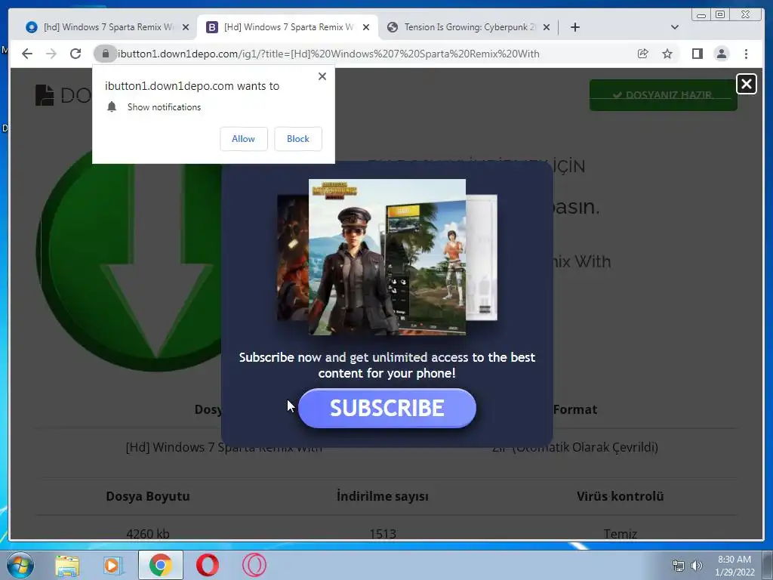
Task: Click the 'Format' column heading
Action: point(574,409)
